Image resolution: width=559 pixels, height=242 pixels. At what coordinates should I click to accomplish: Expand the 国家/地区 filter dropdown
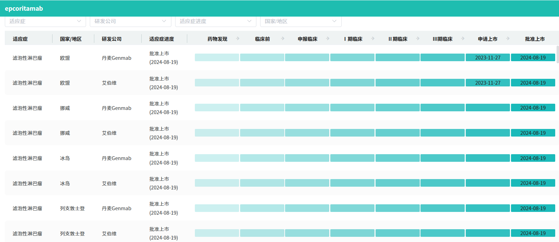[x=301, y=21]
